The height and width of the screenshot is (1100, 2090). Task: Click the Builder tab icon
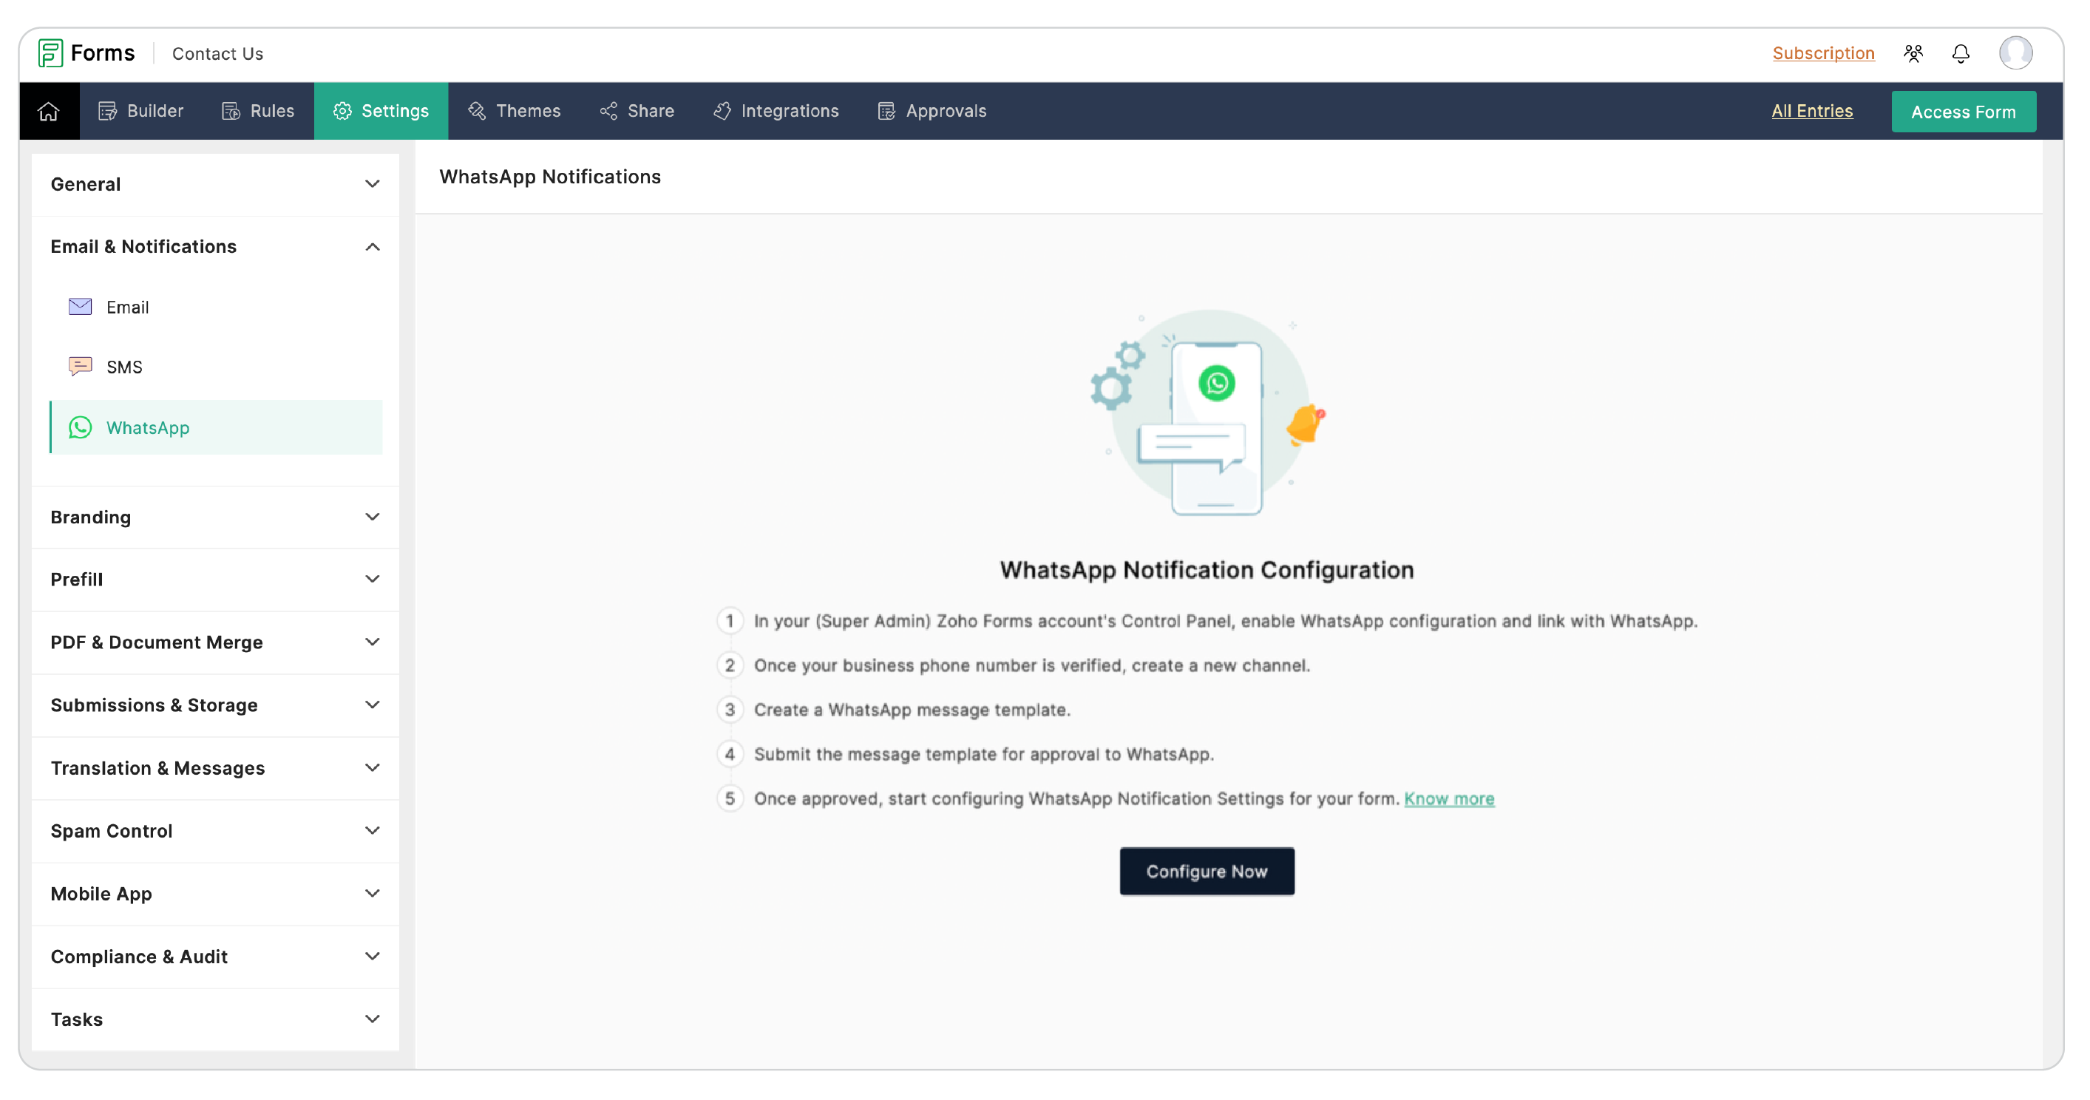click(107, 111)
